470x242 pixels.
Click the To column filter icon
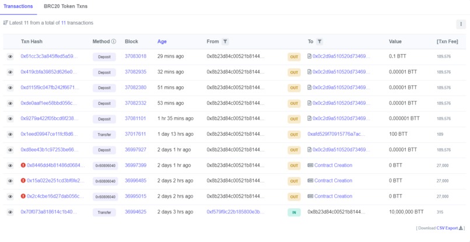(320, 41)
